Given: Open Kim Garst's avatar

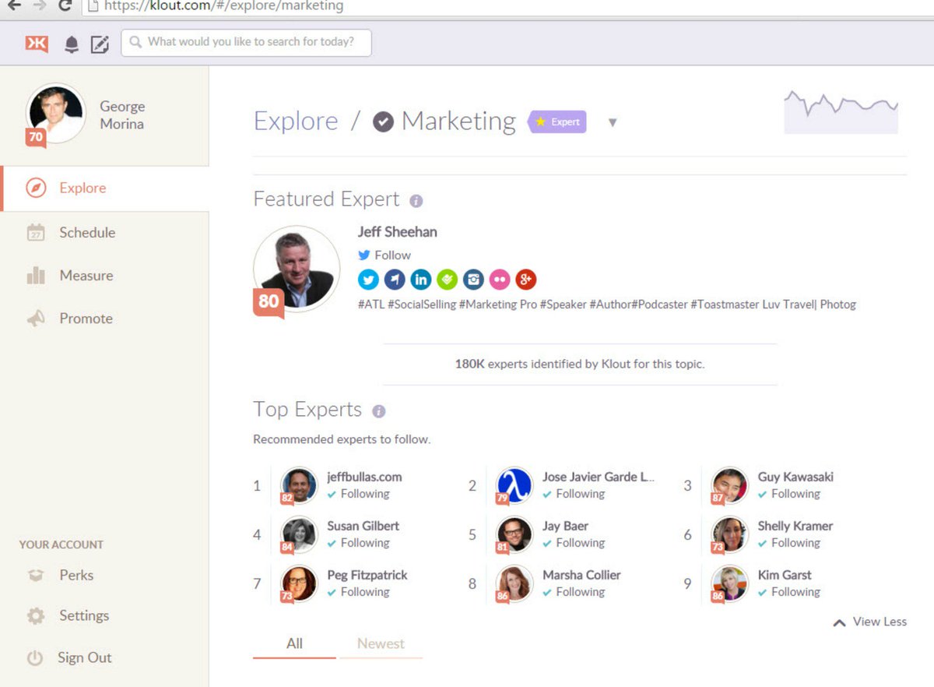Looking at the screenshot, I should pos(730,583).
